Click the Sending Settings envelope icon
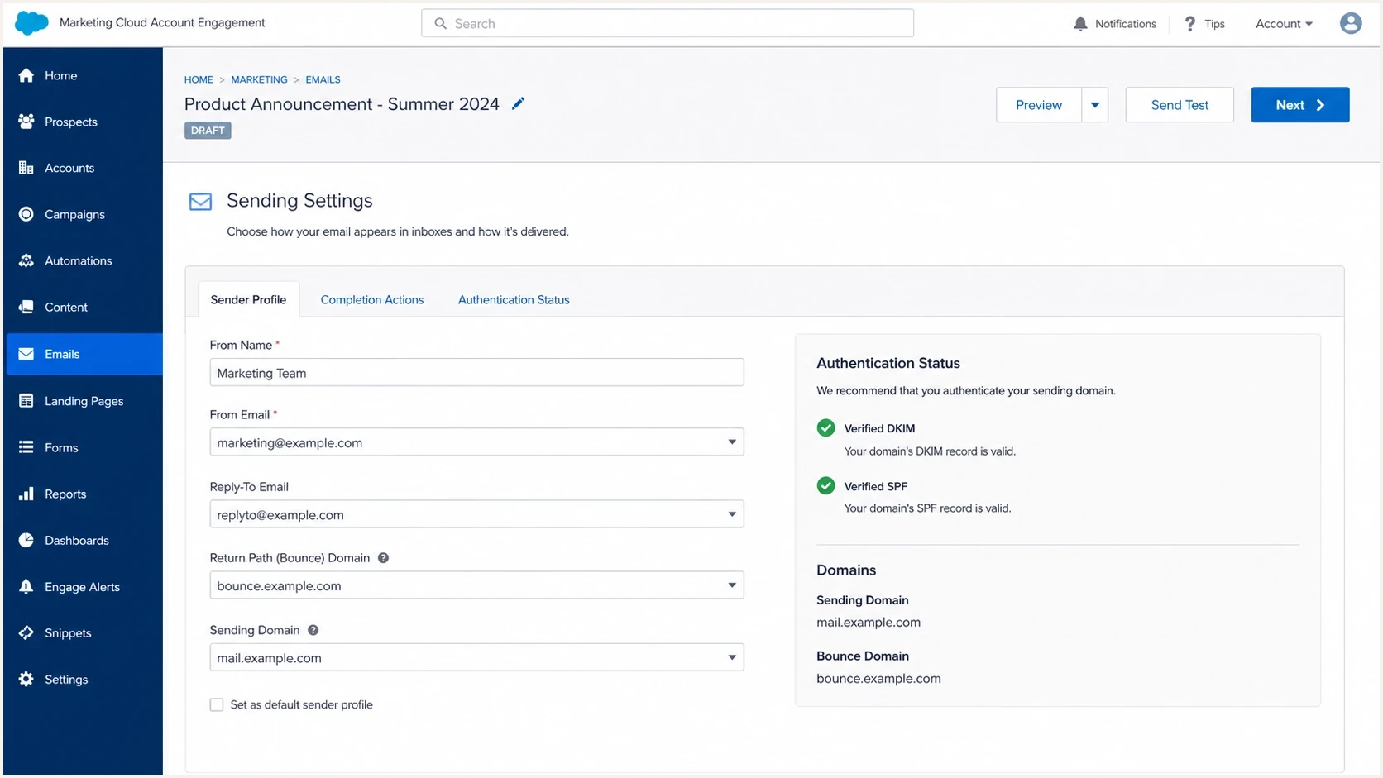Viewport: 1383px width, 778px height. [200, 201]
